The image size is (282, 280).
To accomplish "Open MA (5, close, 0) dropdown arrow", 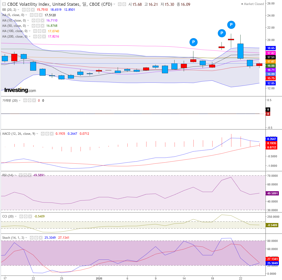I will point(26,15).
